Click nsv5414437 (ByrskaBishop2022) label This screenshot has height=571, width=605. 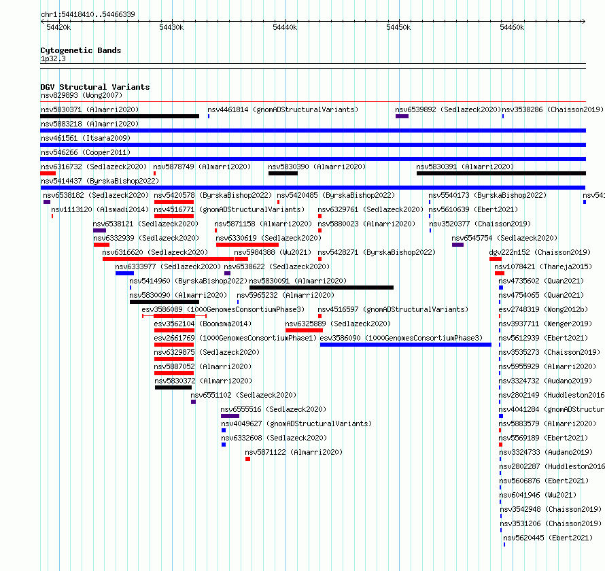(100, 181)
